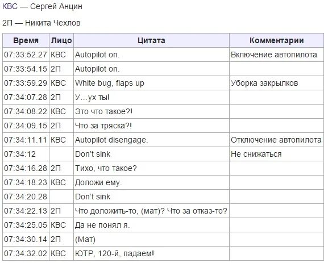The width and height of the screenshot is (324, 263).
Task: Click the timestamp 07:33:52.27
Action: (x=26, y=55)
